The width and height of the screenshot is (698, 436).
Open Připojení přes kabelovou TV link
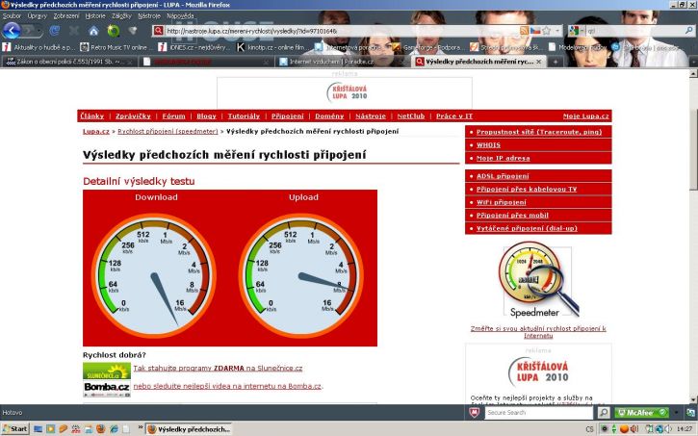pyautogui.click(x=527, y=189)
